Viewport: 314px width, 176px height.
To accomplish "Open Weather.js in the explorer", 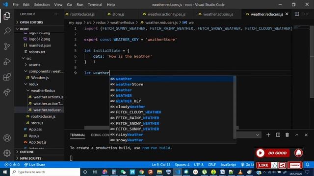I will coord(39,78).
